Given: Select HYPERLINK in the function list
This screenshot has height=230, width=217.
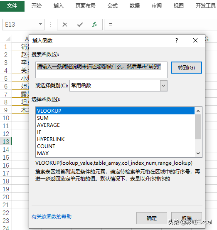Looking at the screenshot, I should coord(115,139).
